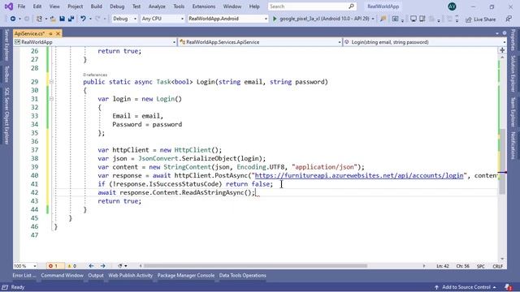Image resolution: width=520 pixels, height=292 pixels.
Task: Open the Extensions menu
Action: (204, 6)
